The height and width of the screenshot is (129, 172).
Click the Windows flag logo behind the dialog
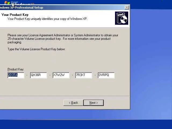7,3
